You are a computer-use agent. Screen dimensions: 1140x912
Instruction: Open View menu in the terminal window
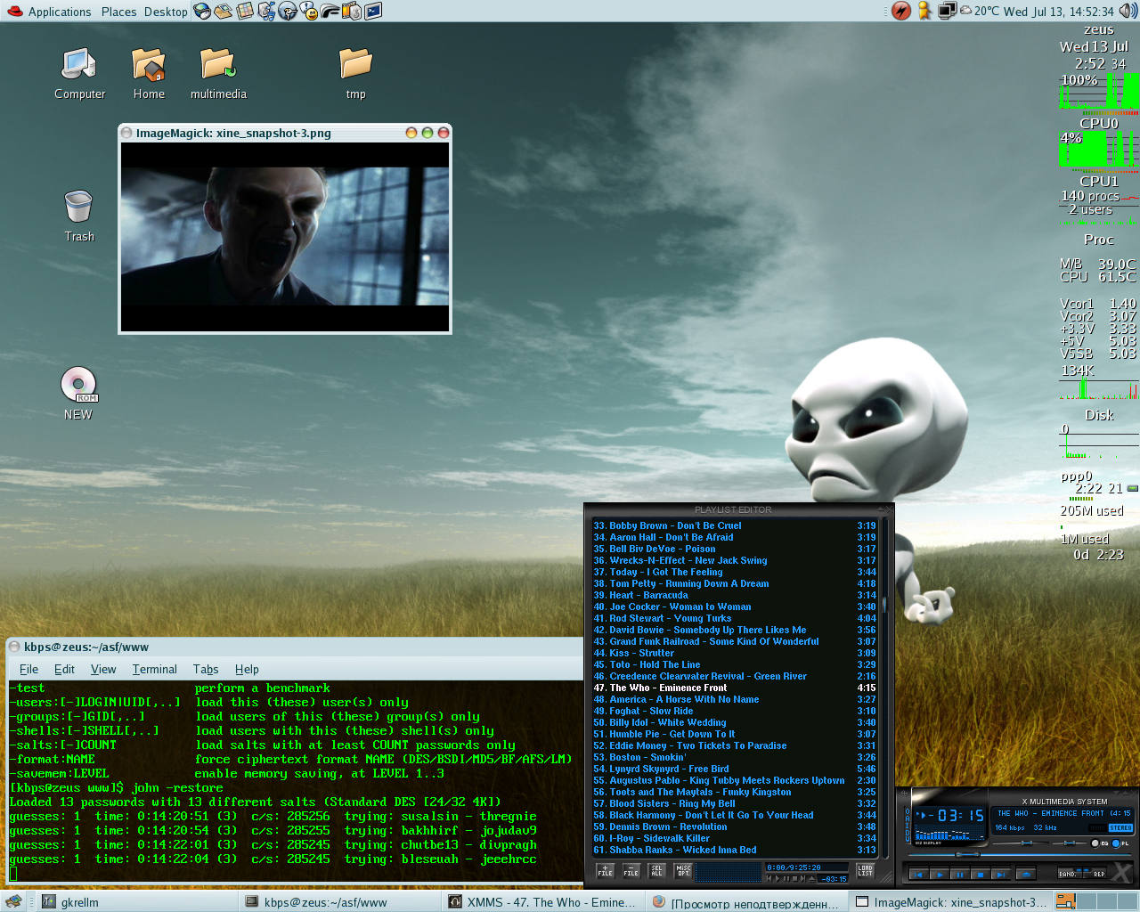(103, 669)
